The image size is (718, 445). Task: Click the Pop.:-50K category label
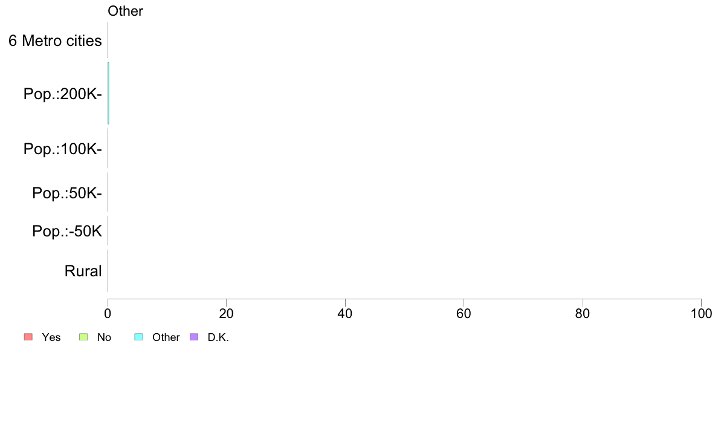pos(67,231)
